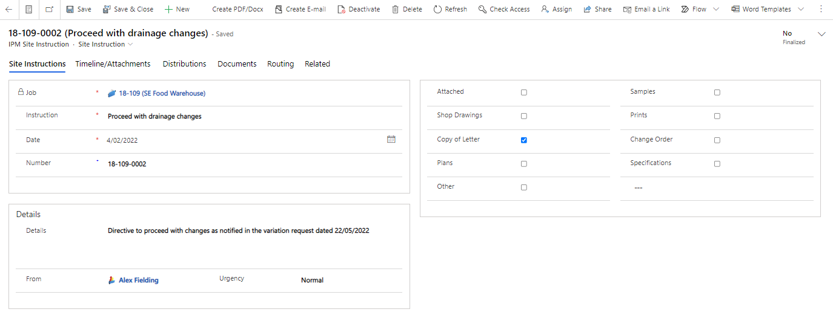The height and width of the screenshot is (332, 833).
Task: Open the 18-109 (SE Food Warehouse) job link
Action: click(x=162, y=94)
